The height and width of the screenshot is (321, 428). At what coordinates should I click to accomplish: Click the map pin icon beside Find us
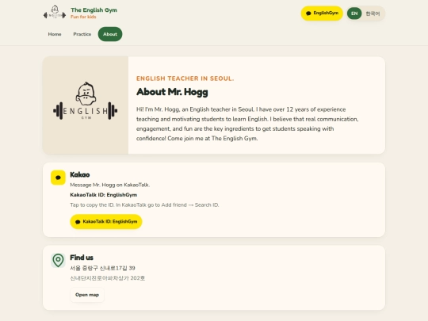point(58,261)
